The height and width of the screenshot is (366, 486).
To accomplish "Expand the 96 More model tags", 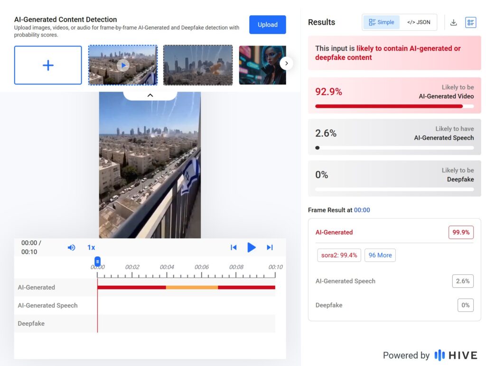I will [x=380, y=255].
